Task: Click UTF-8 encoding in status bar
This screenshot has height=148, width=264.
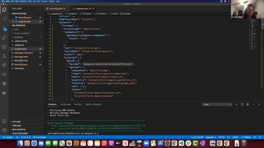Action: 221,137
